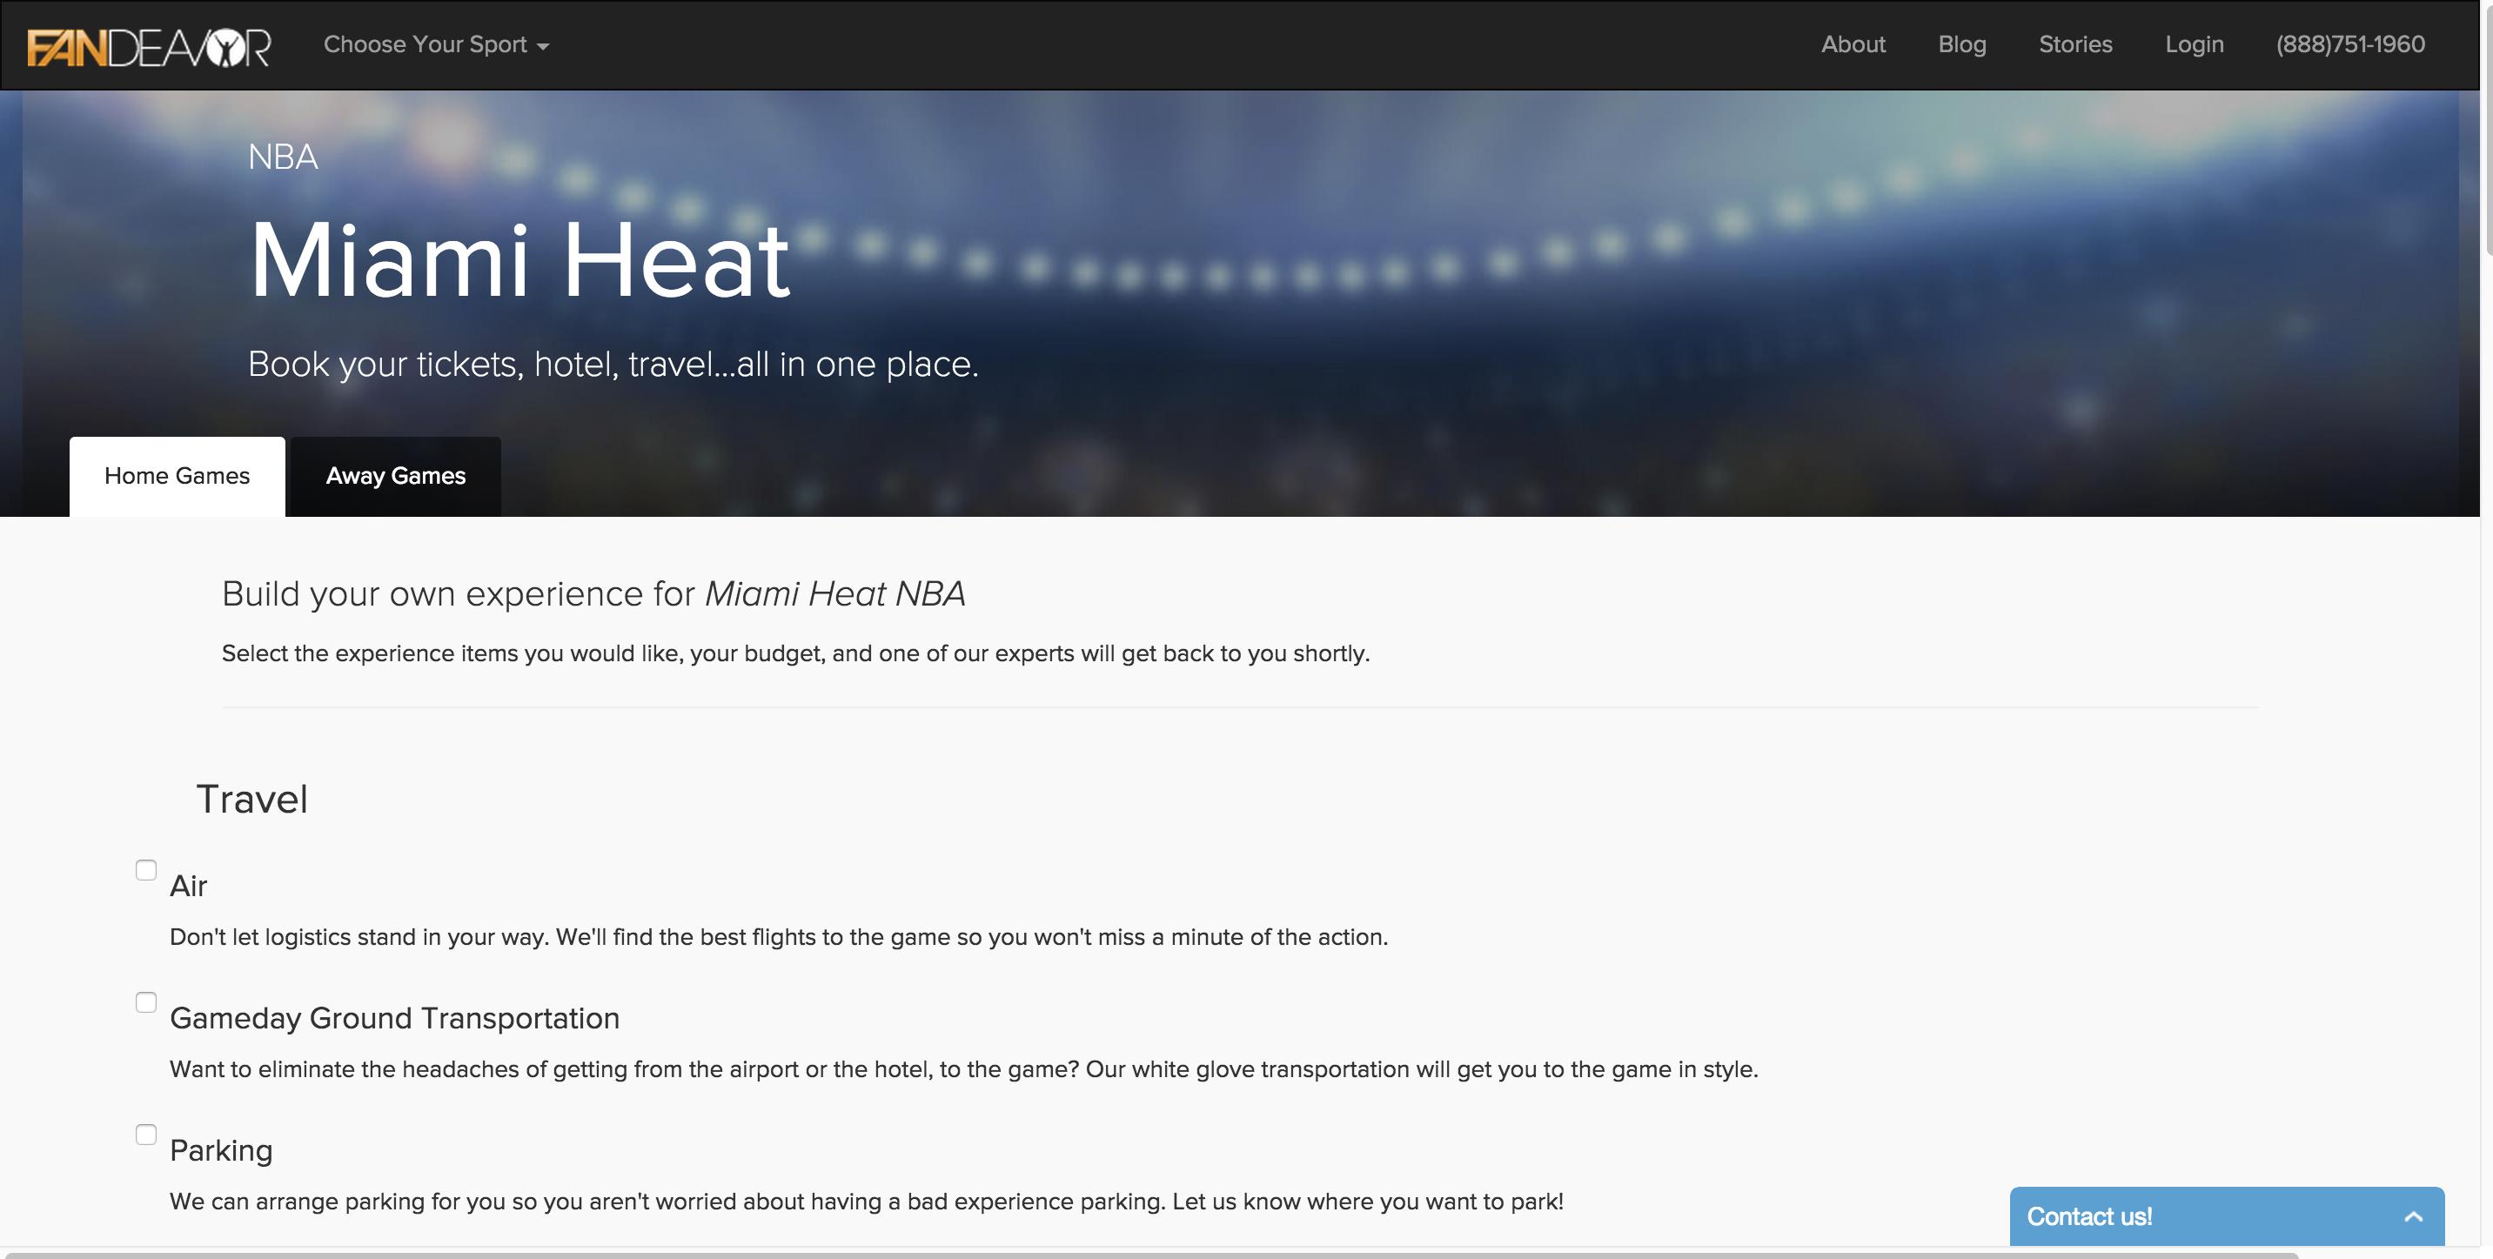
Task: Tick the Parking checkbox
Action: click(146, 1135)
